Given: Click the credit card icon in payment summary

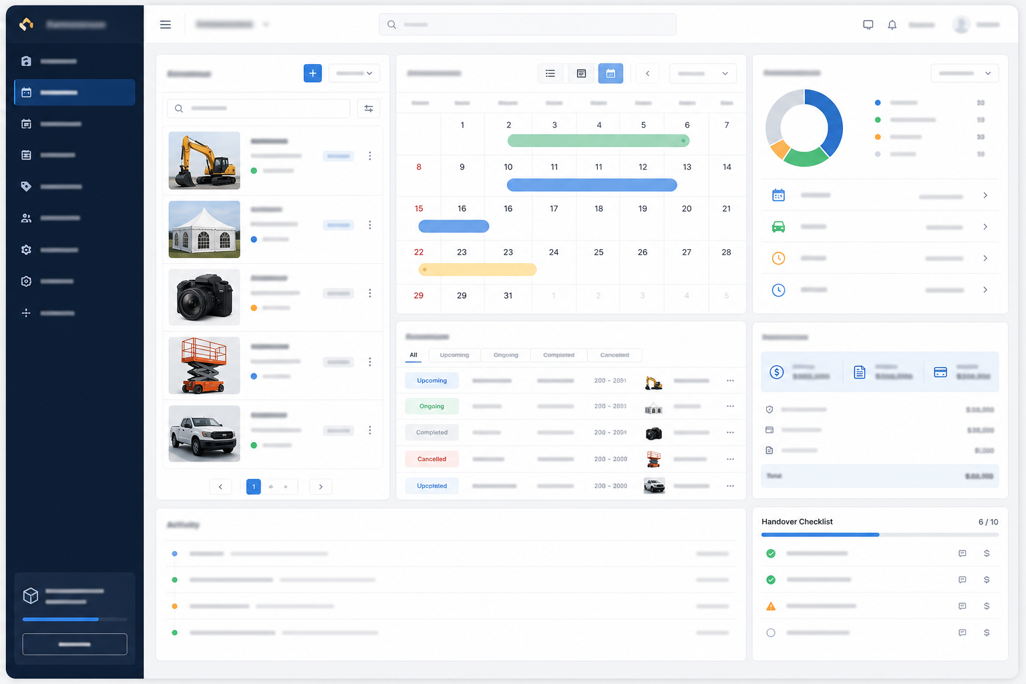Looking at the screenshot, I should 940,372.
